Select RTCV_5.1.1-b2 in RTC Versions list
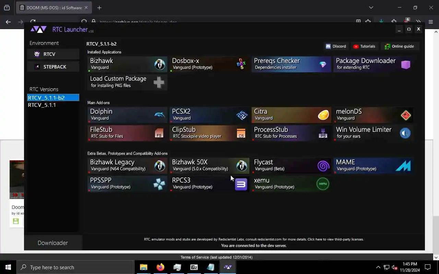The width and height of the screenshot is (439, 274). 53,98
